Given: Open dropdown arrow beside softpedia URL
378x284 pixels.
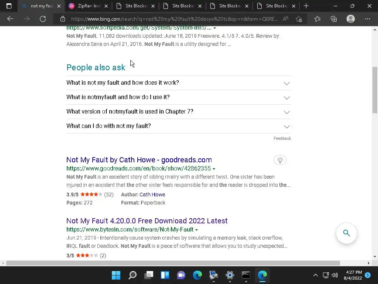Looking at the screenshot, I should point(214,28).
